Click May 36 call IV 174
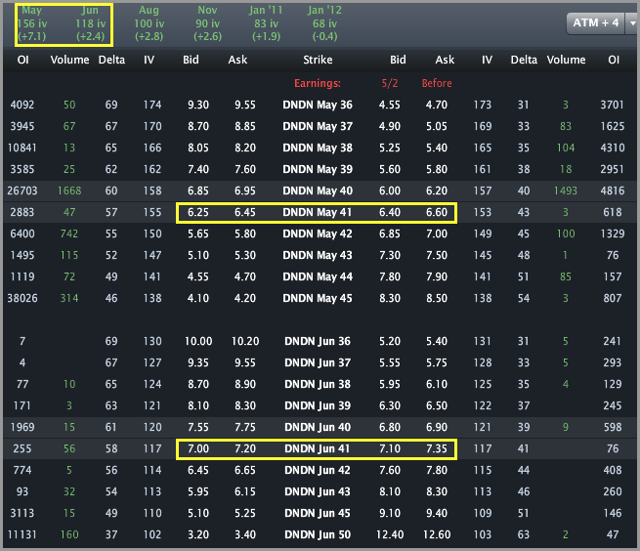Screen dimensions: 640x551 (x=152, y=105)
